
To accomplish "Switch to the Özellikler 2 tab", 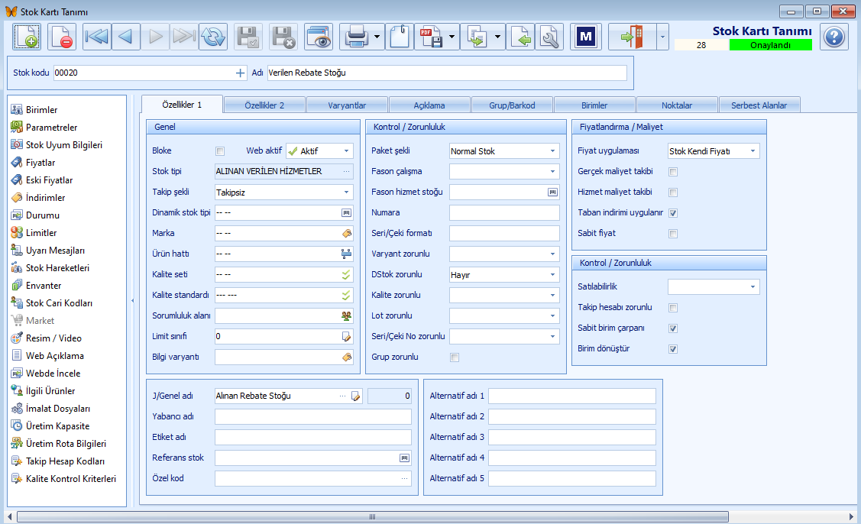I will coord(264,105).
